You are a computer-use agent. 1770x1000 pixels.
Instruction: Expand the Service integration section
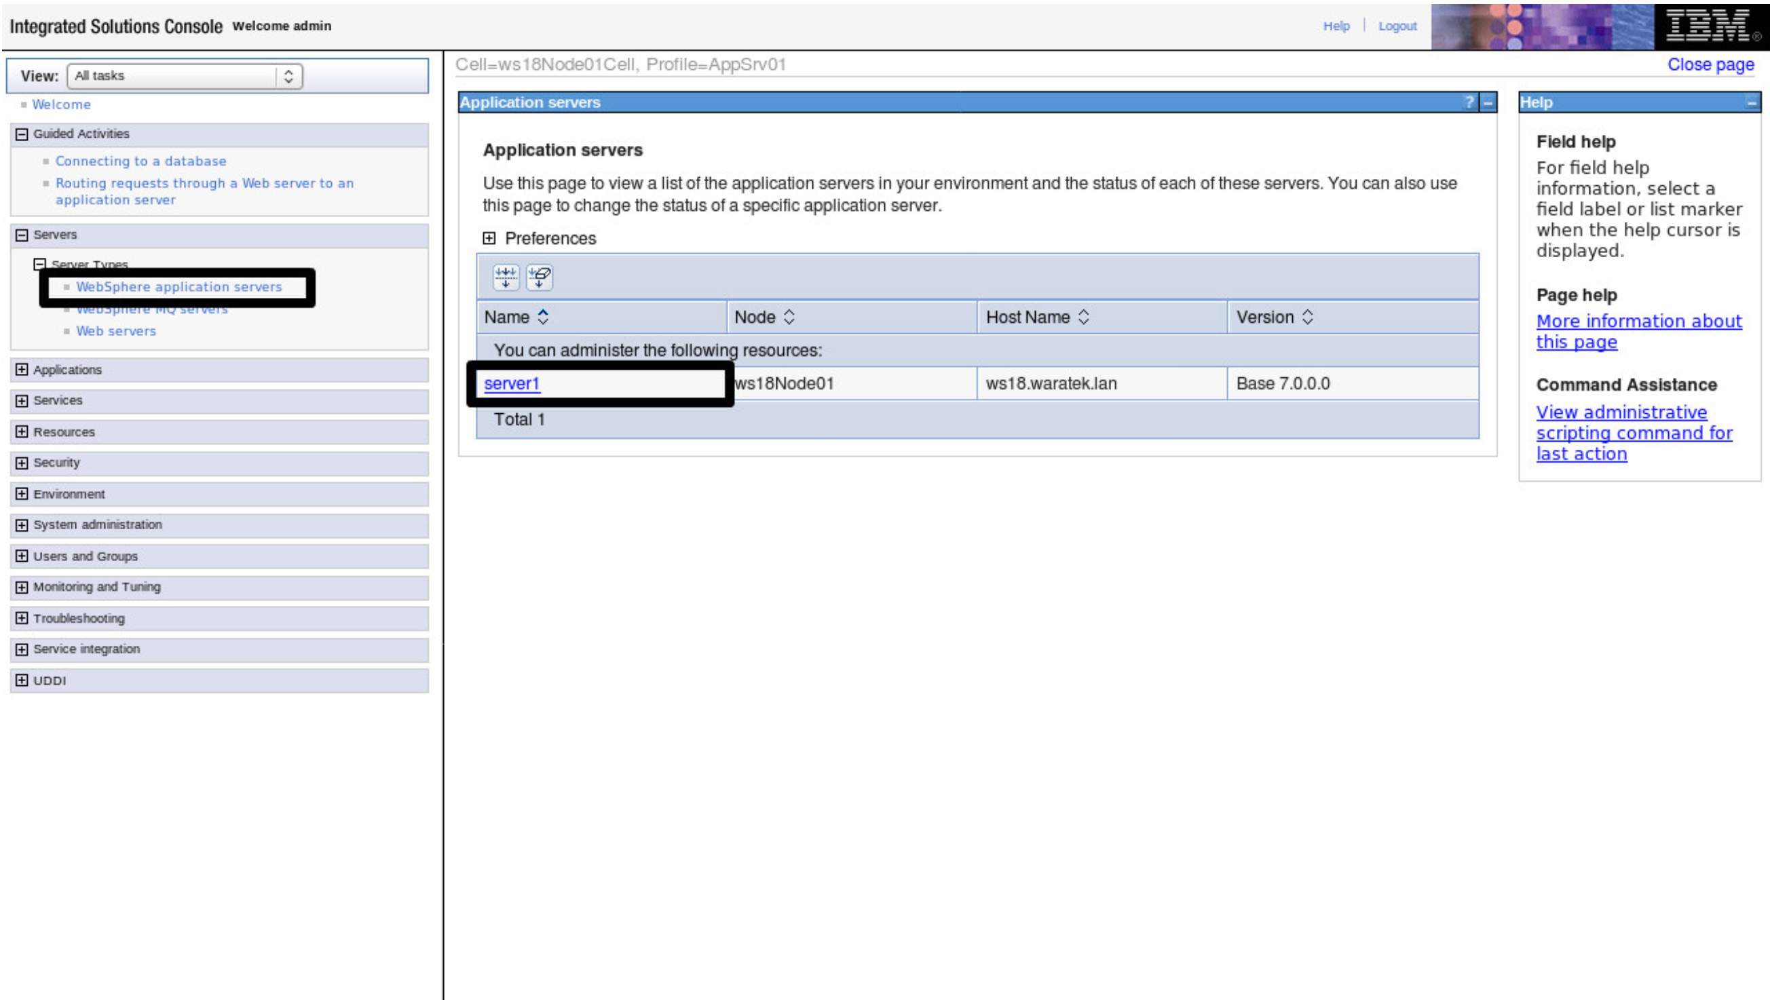pyautogui.click(x=22, y=649)
